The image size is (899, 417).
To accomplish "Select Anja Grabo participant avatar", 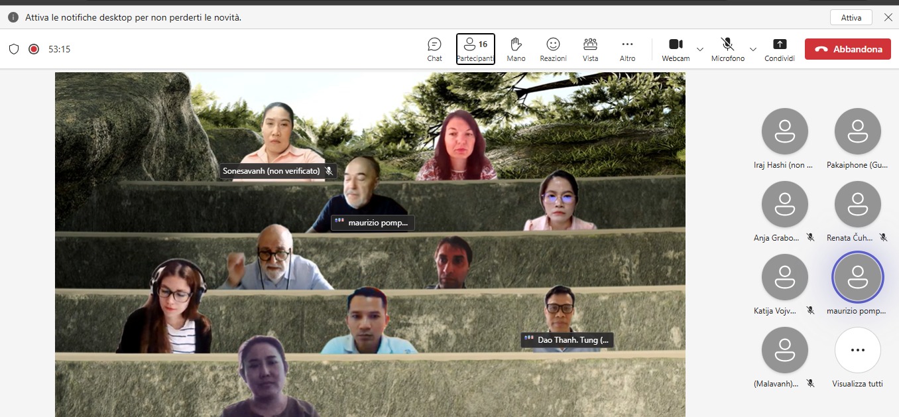I will coord(785,204).
